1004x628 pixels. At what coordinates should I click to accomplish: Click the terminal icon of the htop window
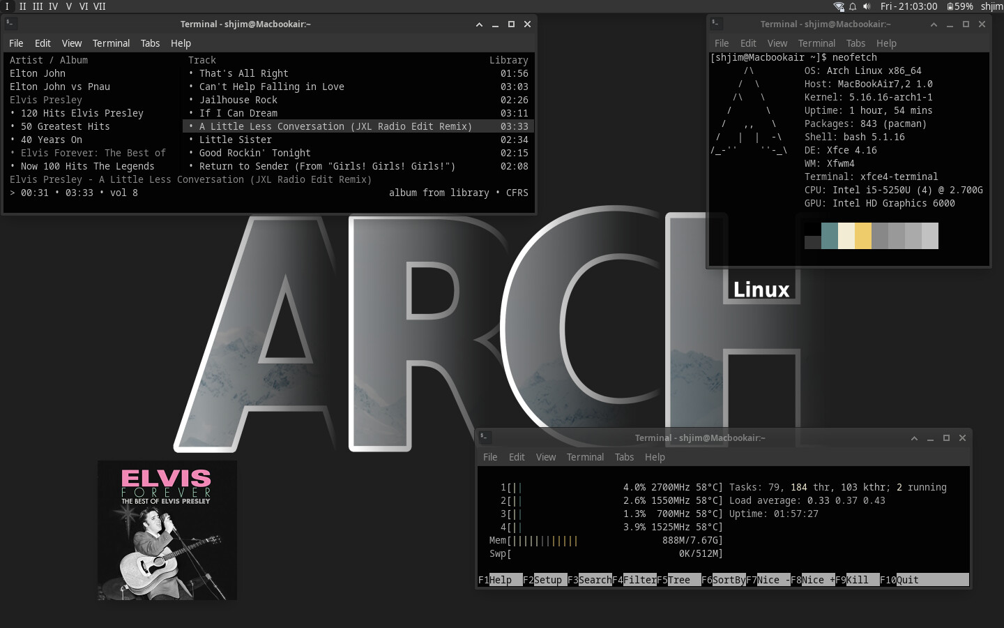pos(485,438)
